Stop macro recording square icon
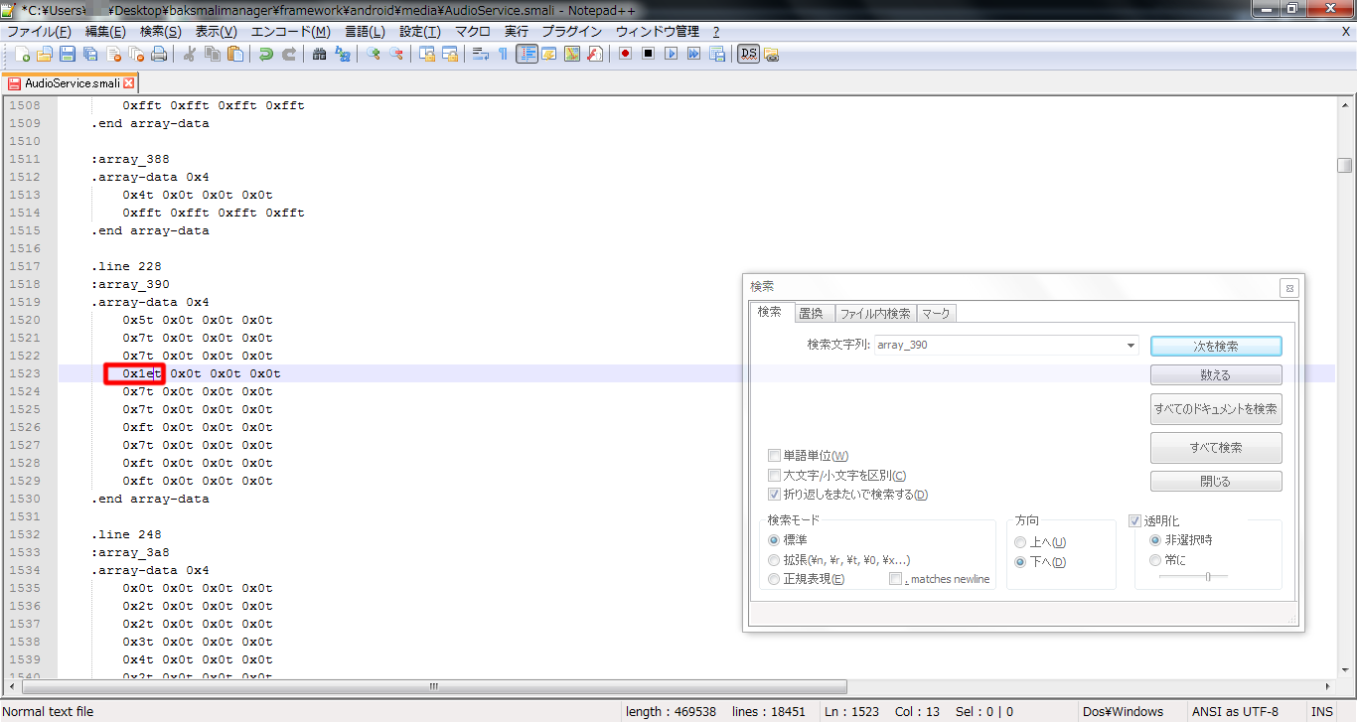Image resolution: width=1357 pixels, height=723 pixels. point(648,54)
